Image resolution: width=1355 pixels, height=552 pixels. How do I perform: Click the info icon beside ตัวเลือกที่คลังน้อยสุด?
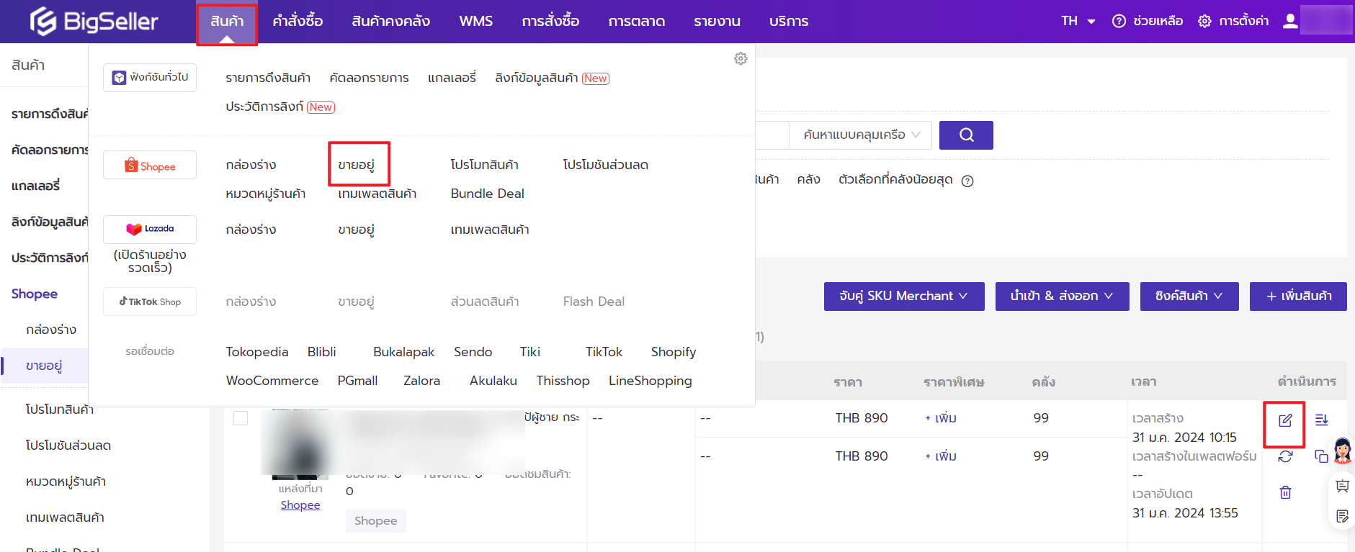967,181
